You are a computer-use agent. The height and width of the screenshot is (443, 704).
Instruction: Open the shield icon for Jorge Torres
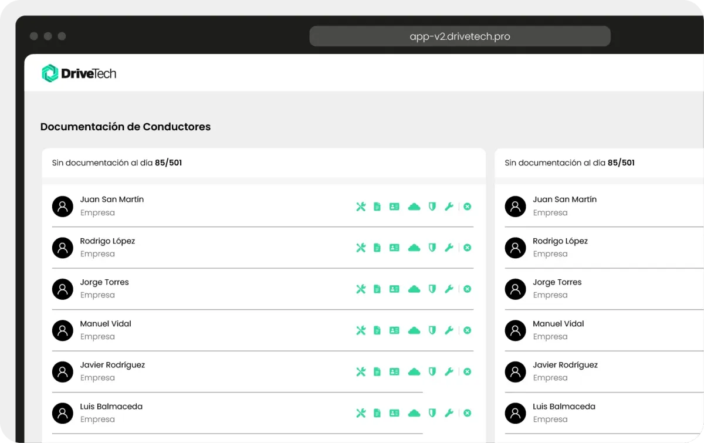pos(432,289)
